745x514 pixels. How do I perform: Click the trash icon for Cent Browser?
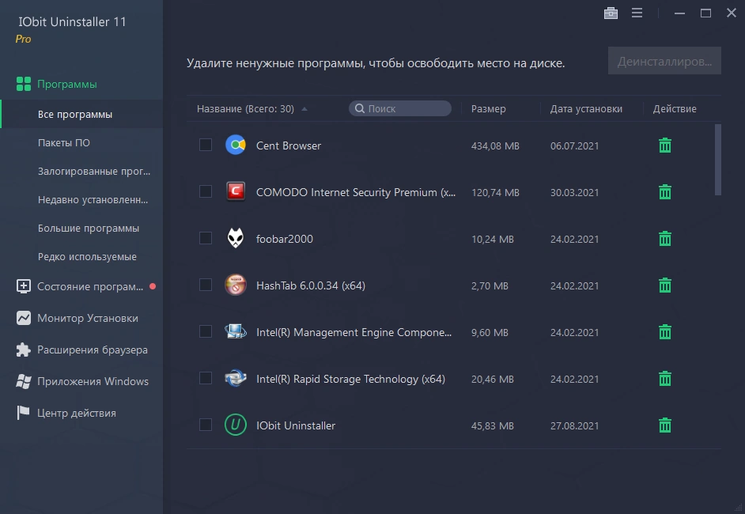[x=664, y=146]
